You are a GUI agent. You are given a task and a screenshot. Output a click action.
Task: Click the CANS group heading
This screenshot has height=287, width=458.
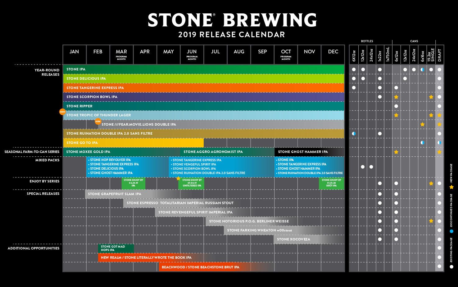click(414, 41)
